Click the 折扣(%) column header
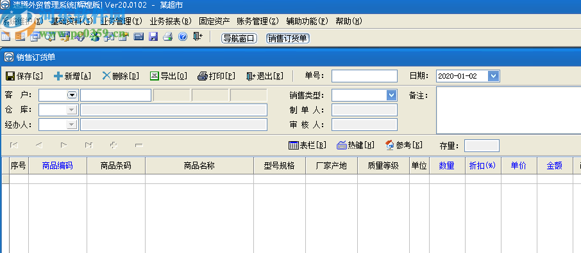 click(x=483, y=166)
